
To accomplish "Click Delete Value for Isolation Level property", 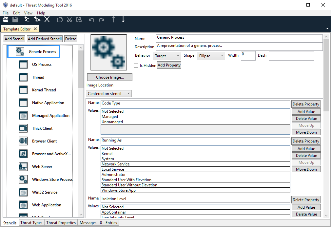I will point(306,214).
